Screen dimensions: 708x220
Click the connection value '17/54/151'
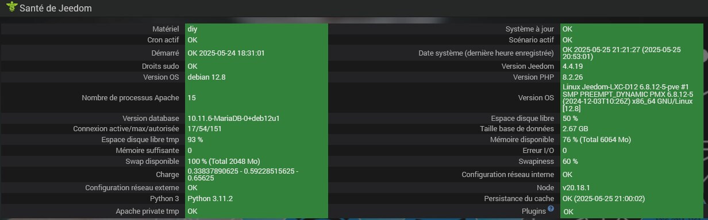click(x=204, y=129)
